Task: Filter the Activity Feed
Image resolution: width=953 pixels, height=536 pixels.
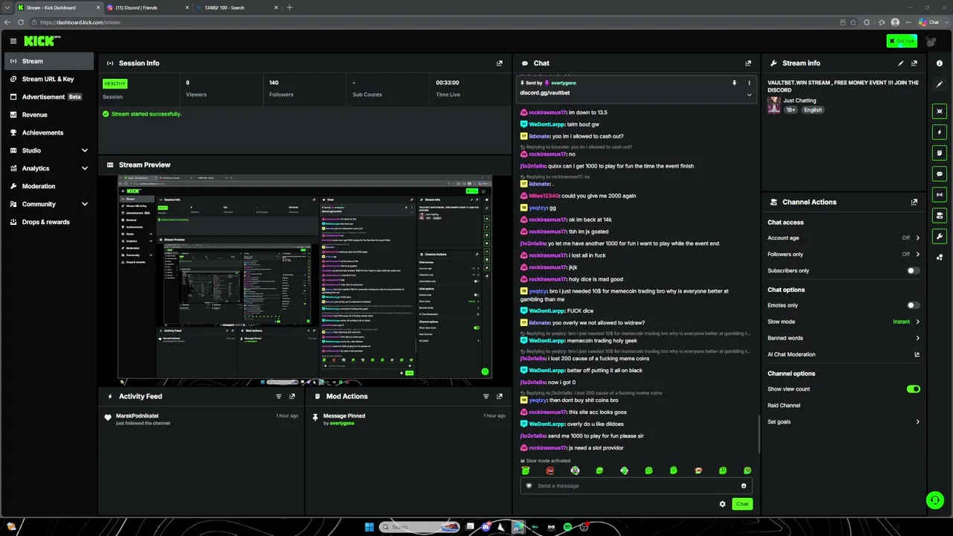Action: click(279, 397)
